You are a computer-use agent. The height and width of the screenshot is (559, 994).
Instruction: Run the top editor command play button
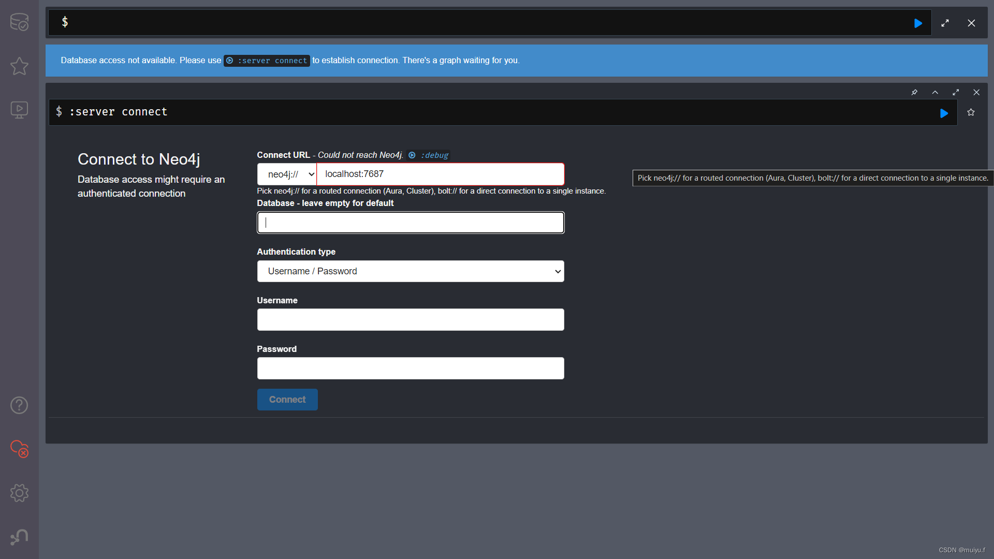point(918,23)
